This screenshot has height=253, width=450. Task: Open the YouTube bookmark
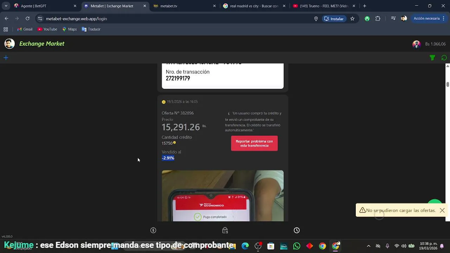tap(47, 29)
